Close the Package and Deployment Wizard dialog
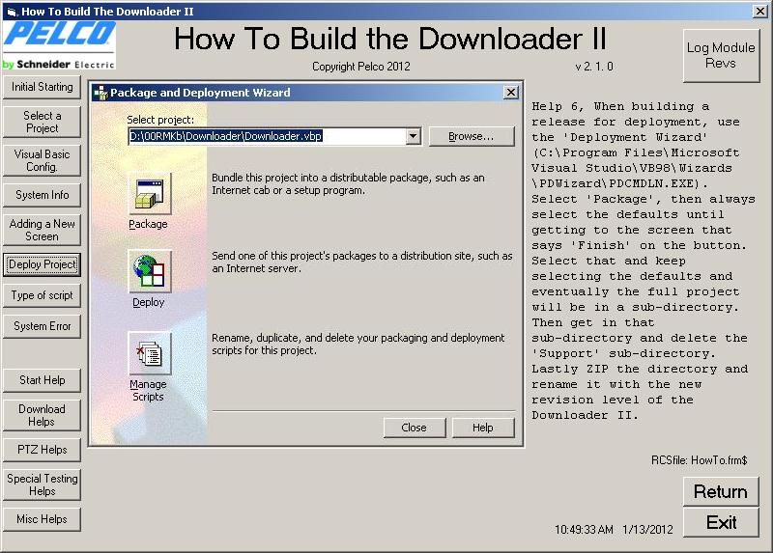This screenshot has width=773, height=553. pos(511,92)
